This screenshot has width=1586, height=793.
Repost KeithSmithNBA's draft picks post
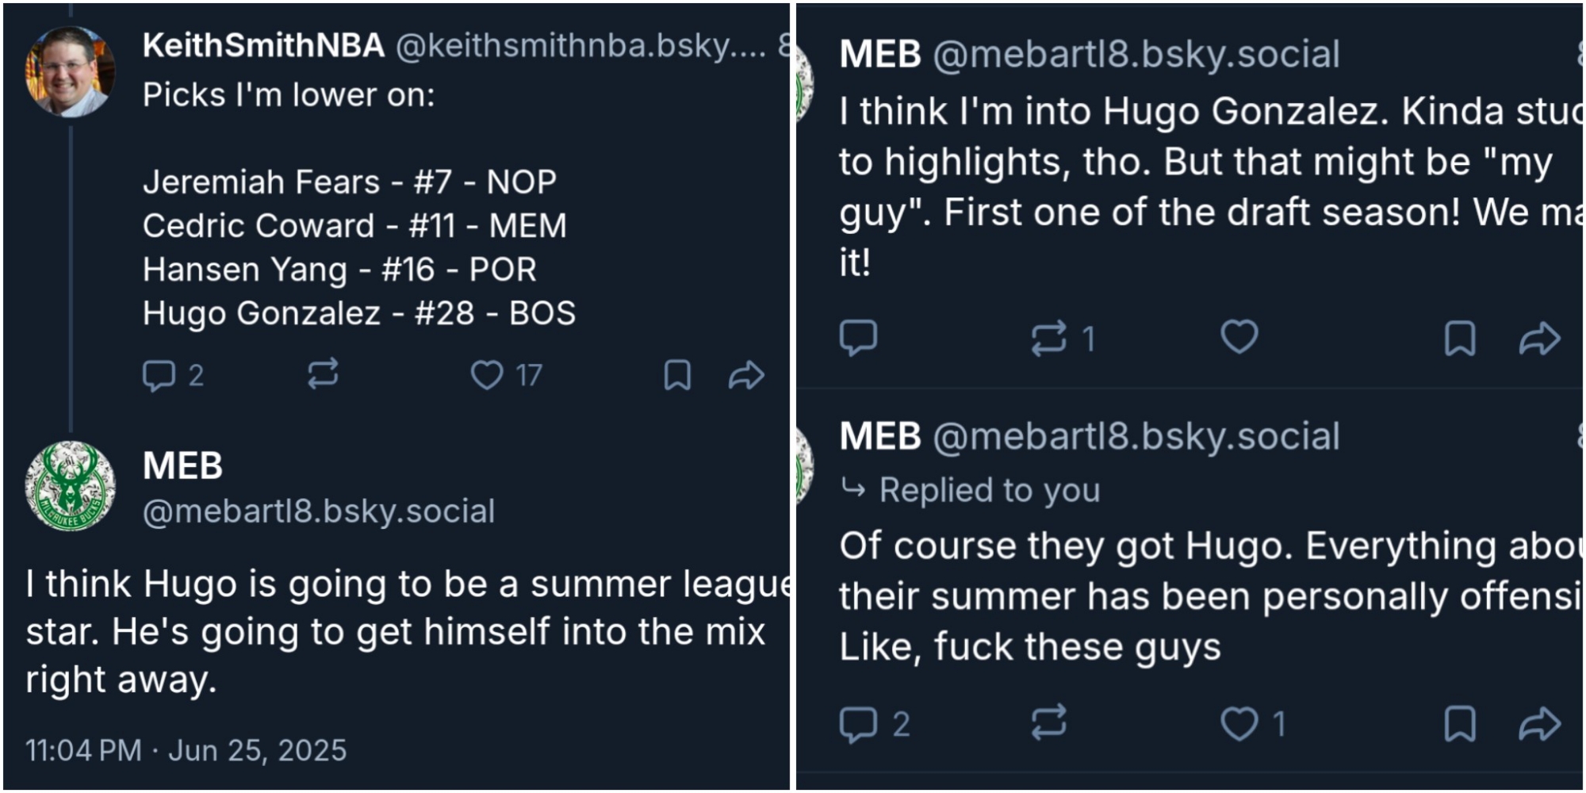pos(323,374)
